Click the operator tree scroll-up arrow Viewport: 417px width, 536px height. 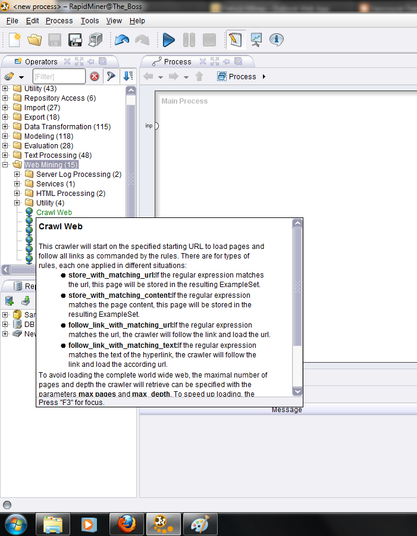click(131, 91)
